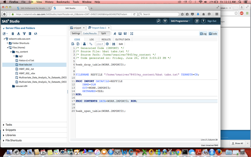Screen dimensions: 251x157
Task: Open the search icon in the SAS header
Action: pos(158,21)
